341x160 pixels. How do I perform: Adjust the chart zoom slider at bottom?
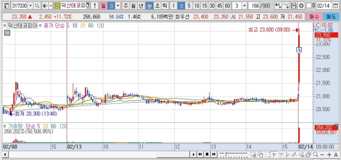click(233, 155)
